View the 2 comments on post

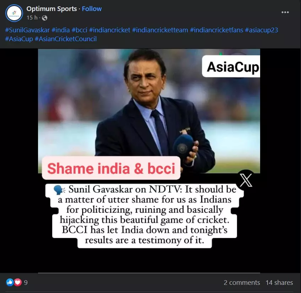(x=242, y=282)
